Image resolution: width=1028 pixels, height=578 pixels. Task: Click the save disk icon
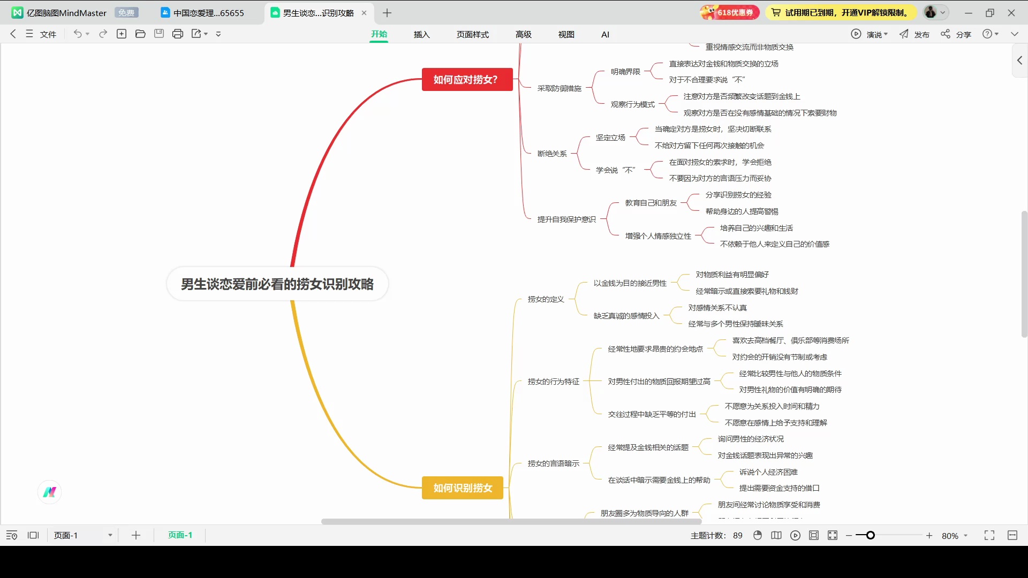[x=159, y=34]
